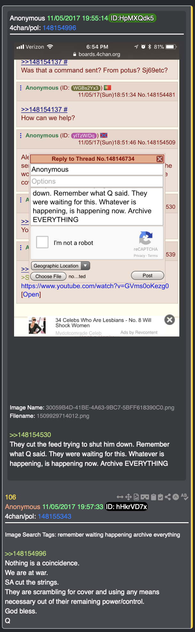Click the circled A icon
The image size is (195, 632).
tap(175, 497)
